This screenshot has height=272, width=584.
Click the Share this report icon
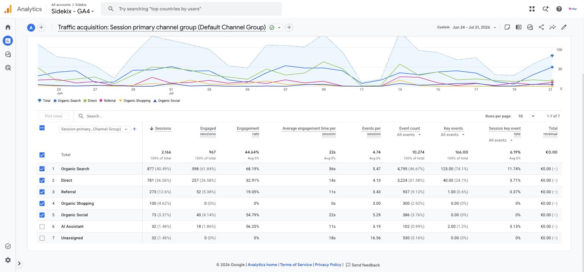[541, 27]
